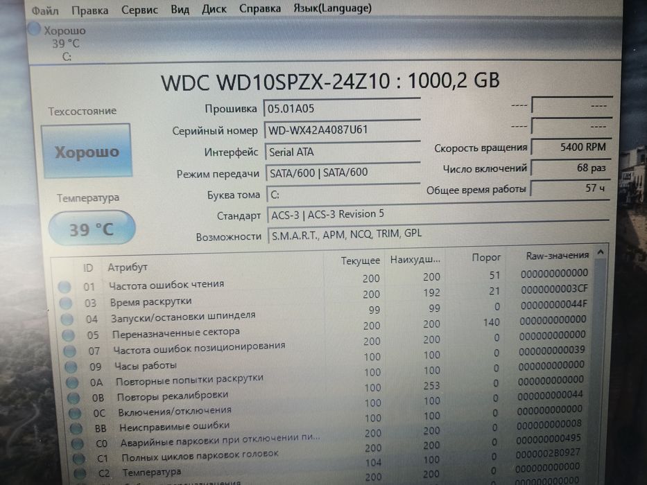Open the Правка menu

tap(90, 10)
